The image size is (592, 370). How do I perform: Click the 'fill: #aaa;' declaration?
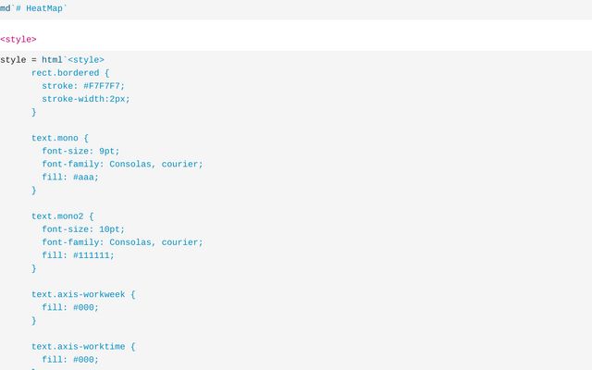tap(70, 177)
